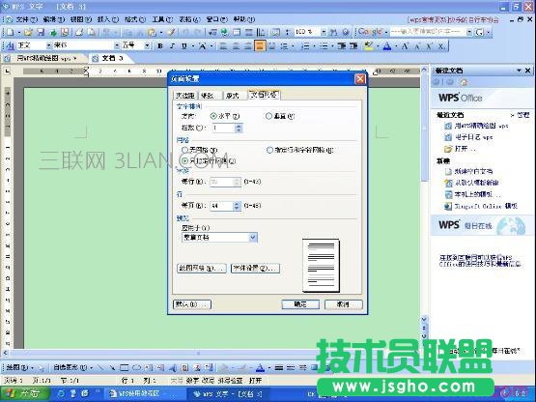This screenshot has width=536, height=402.
Task: Open the 文件 File menu
Action: point(26,19)
